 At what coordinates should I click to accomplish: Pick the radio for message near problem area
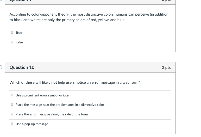(12, 105)
